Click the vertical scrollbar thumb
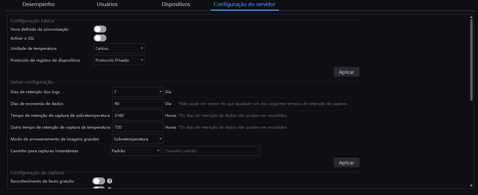This screenshot has width=478, height=195. click(x=471, y=60)
